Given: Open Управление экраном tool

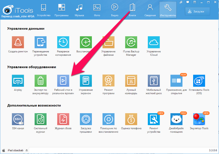Looking at the screenshot, I should (x=86, y=81).
